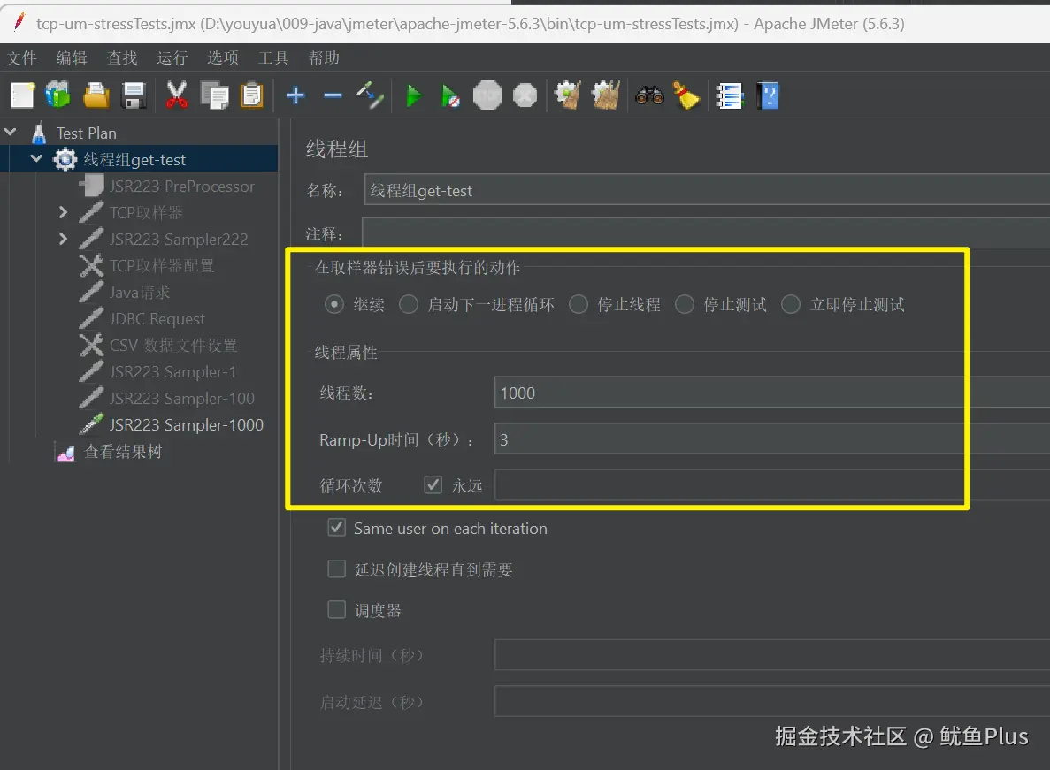This screenshot has height=770, width=1050.
Task: Open the Templates toolbar icon
Action: [58, 95]
